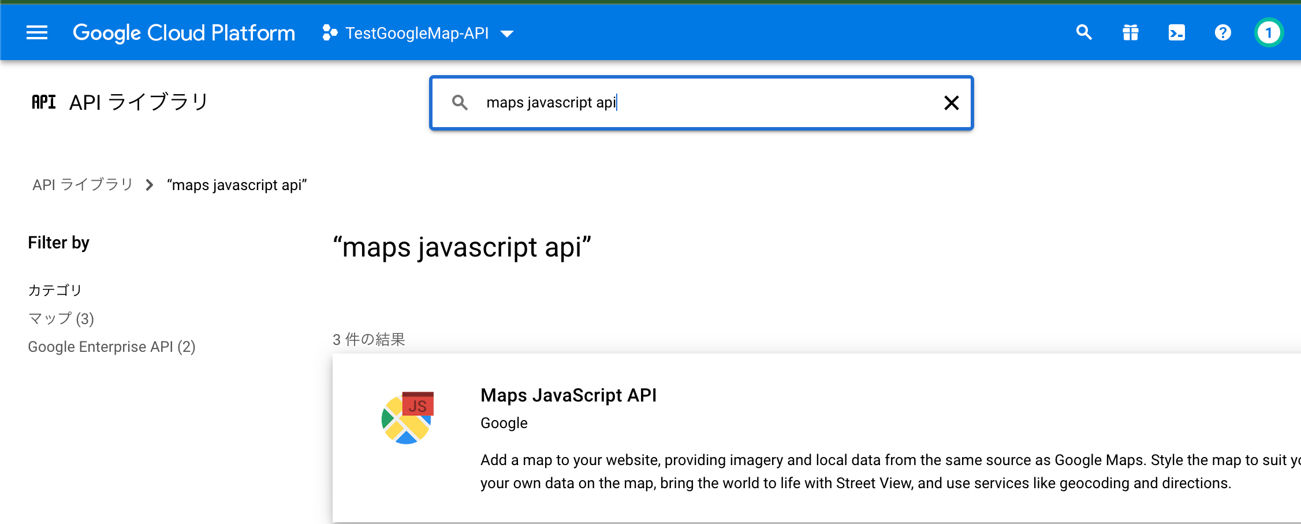
Task: Open the help question mark icon
Action: pos(1222,33)
